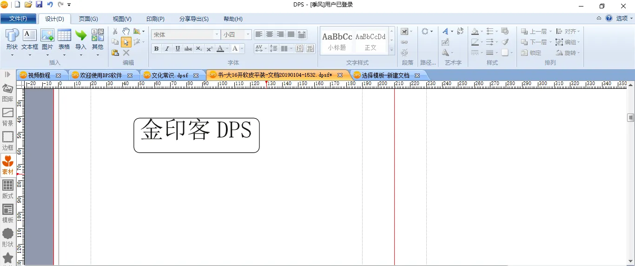Image resolution: width=635 pixels, height=266 pixels.
Task: Expand the 小四 font size dropdown
Action: coord(248,35)
